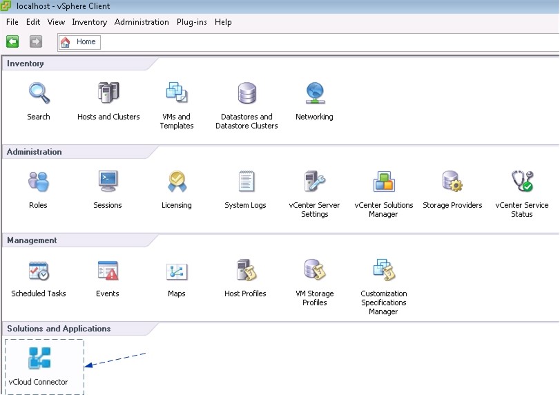Open Storage Providers
The image size is (560, 395).
point(452,182)
